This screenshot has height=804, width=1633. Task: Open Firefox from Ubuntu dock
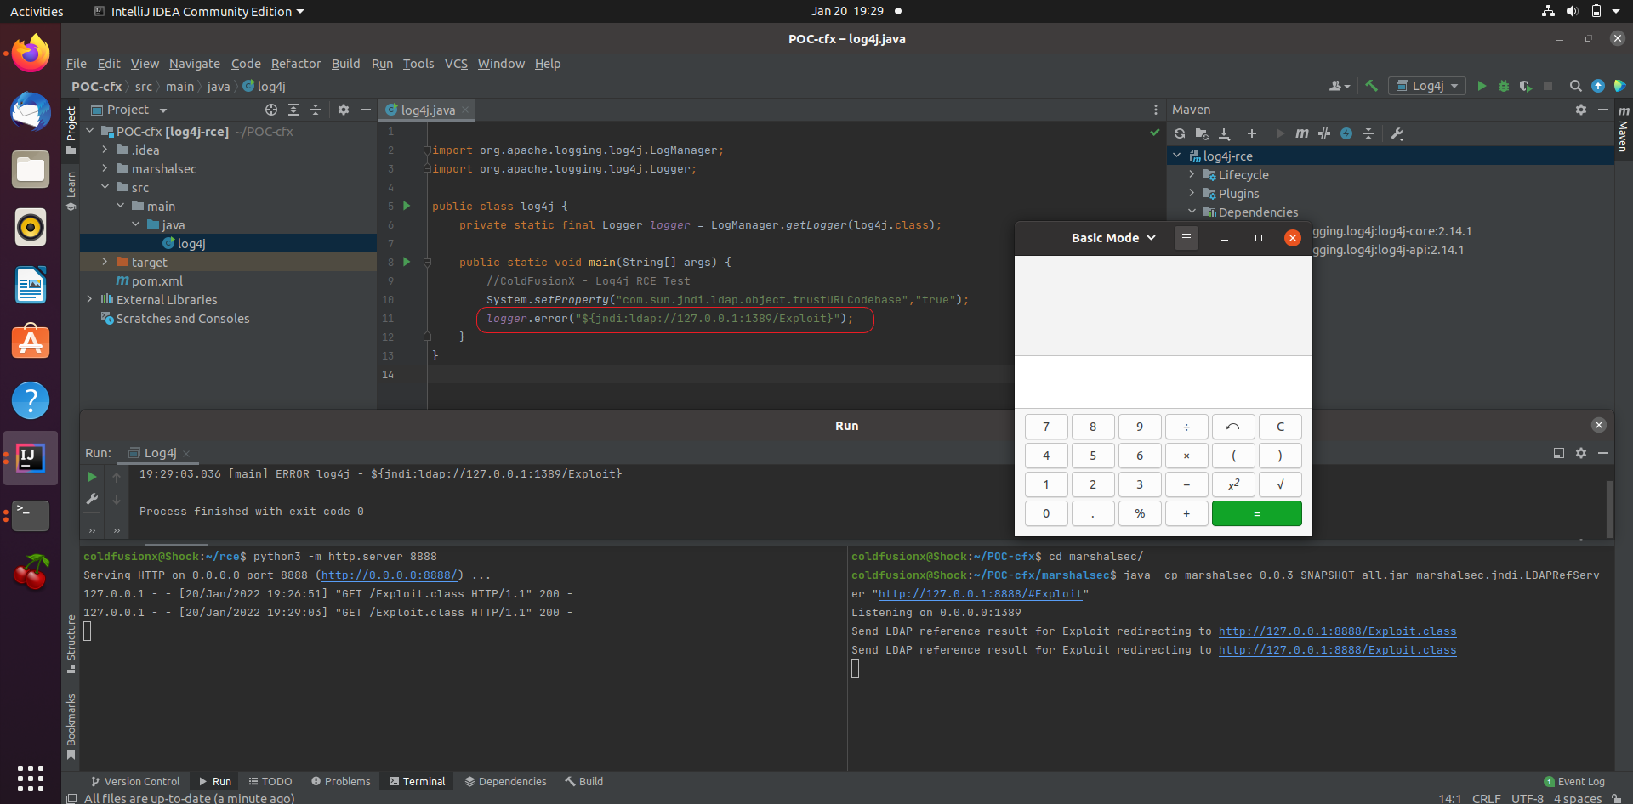tap(31, 54)
